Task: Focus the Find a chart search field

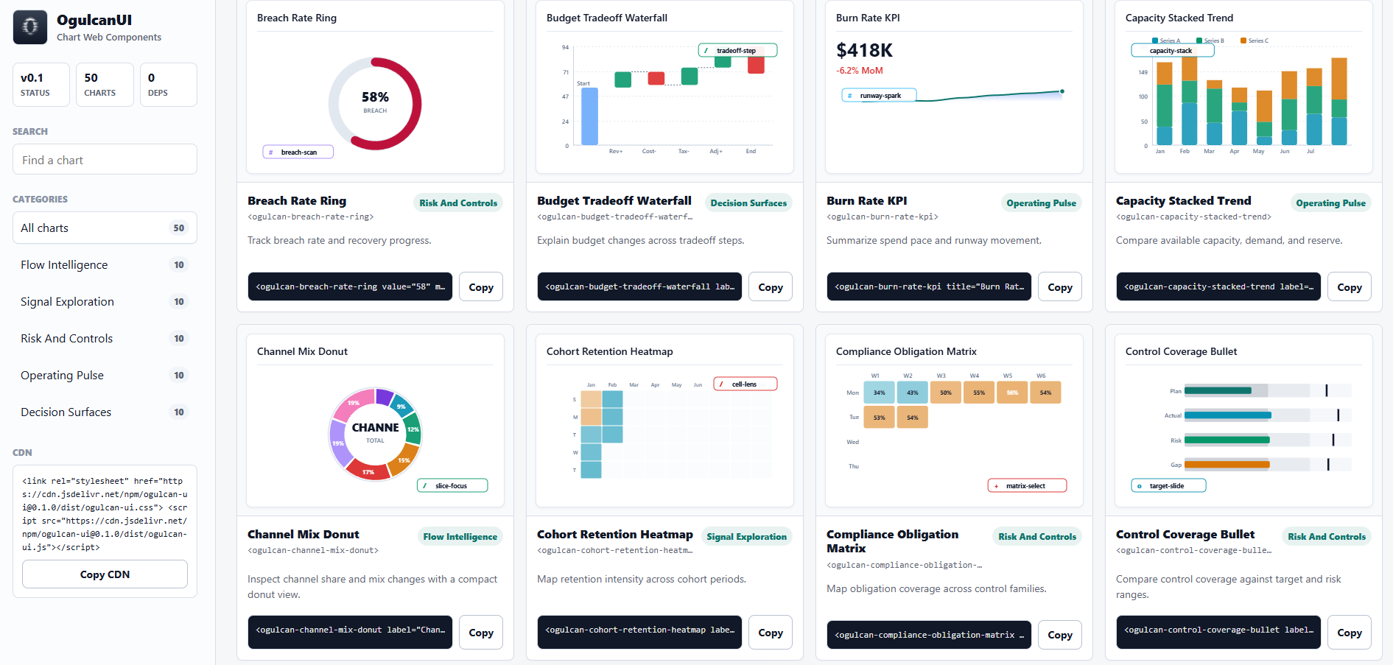Action: (x=105, y=159)
